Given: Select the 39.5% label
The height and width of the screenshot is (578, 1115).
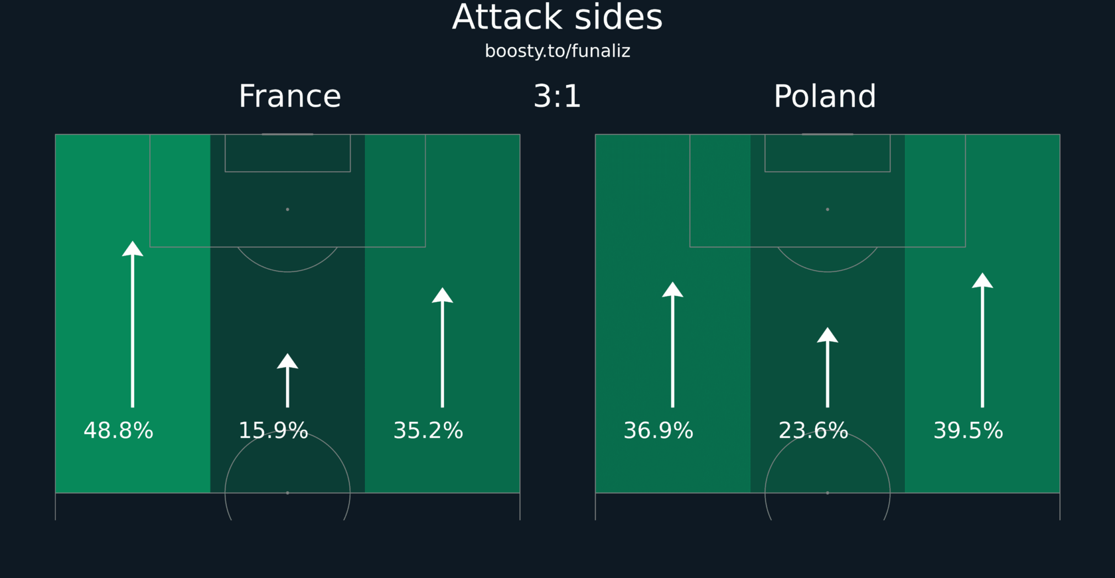Looking at the screenshot, I should 968,431.
